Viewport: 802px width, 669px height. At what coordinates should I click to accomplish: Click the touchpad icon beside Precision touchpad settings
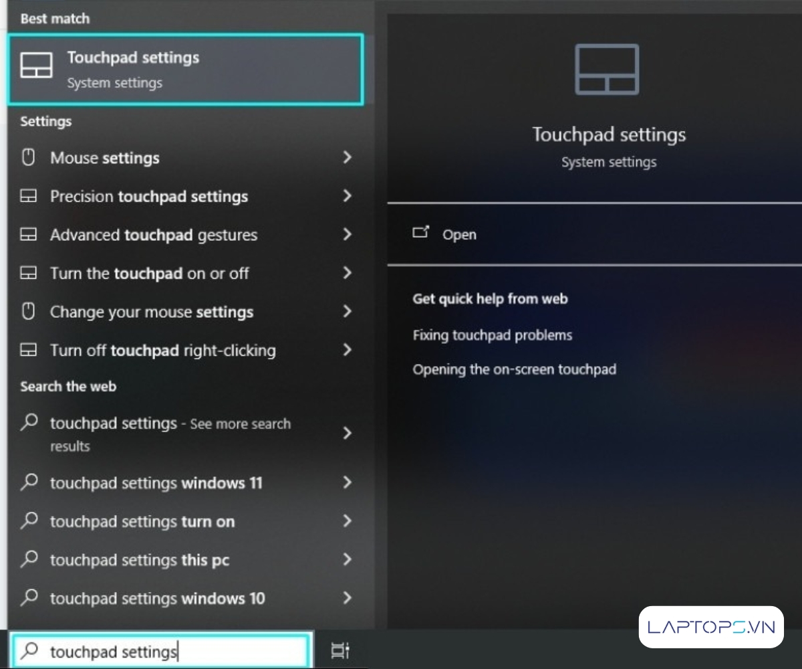pos(28,197)
